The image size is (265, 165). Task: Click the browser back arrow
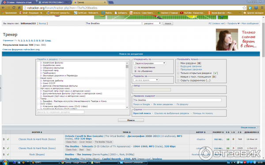pos(3,8)
